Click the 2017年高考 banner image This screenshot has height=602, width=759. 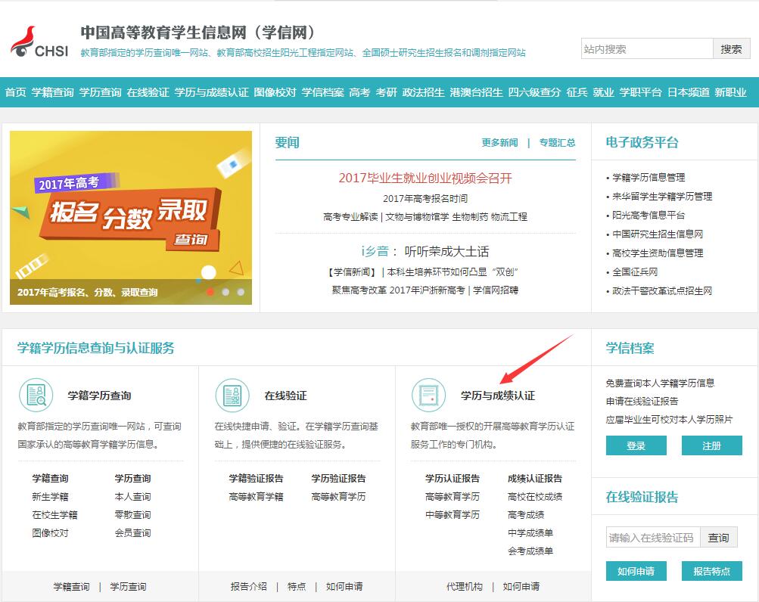tap(131, 217)
